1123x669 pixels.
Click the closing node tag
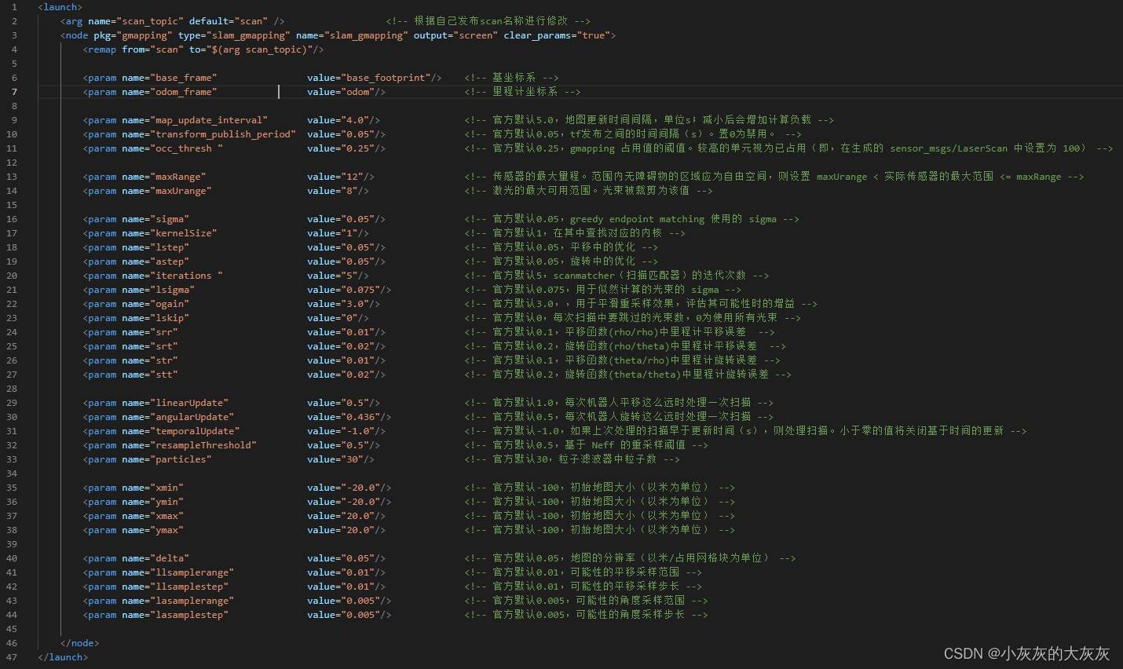79,643
